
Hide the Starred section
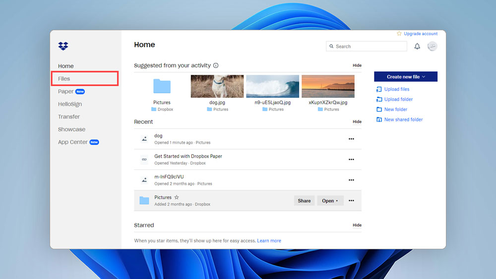pos(357,225)
